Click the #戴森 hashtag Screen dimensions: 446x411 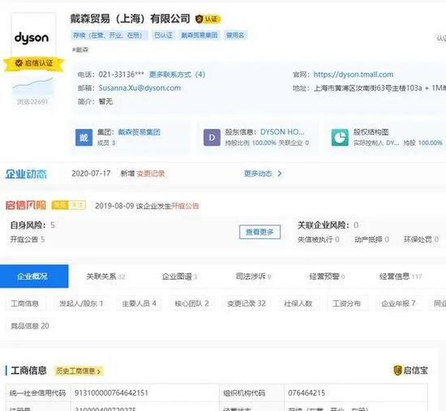pos(80,49)
